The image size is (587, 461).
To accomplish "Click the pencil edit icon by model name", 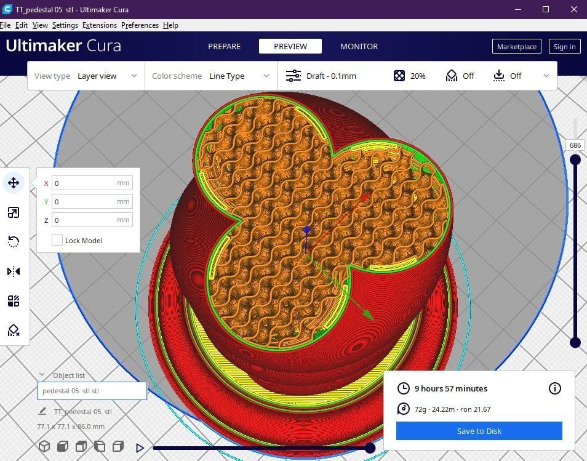I will click(x=42, y=411).
